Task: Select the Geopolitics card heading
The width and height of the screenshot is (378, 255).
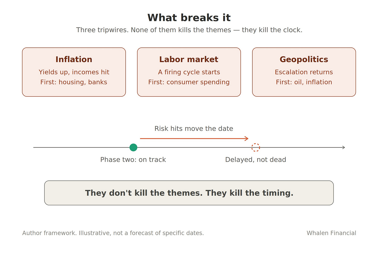Action: (304, 59)
